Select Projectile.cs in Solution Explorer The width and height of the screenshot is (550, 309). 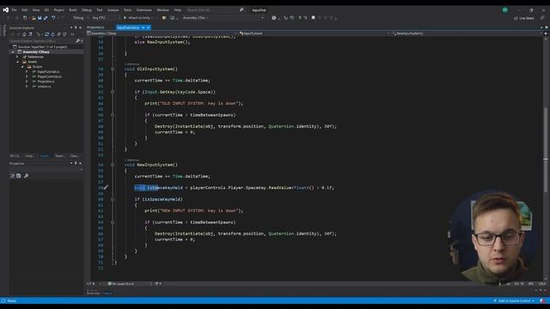tap(46, 82)
